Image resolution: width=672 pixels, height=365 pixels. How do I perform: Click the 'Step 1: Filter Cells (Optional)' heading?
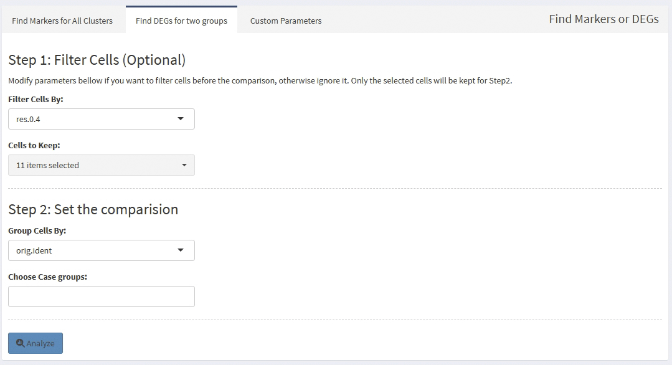click(x=97, y=60)
